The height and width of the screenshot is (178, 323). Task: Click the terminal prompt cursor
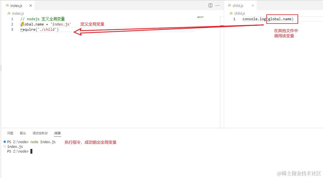pyautogui.click(x=31, y=151)
